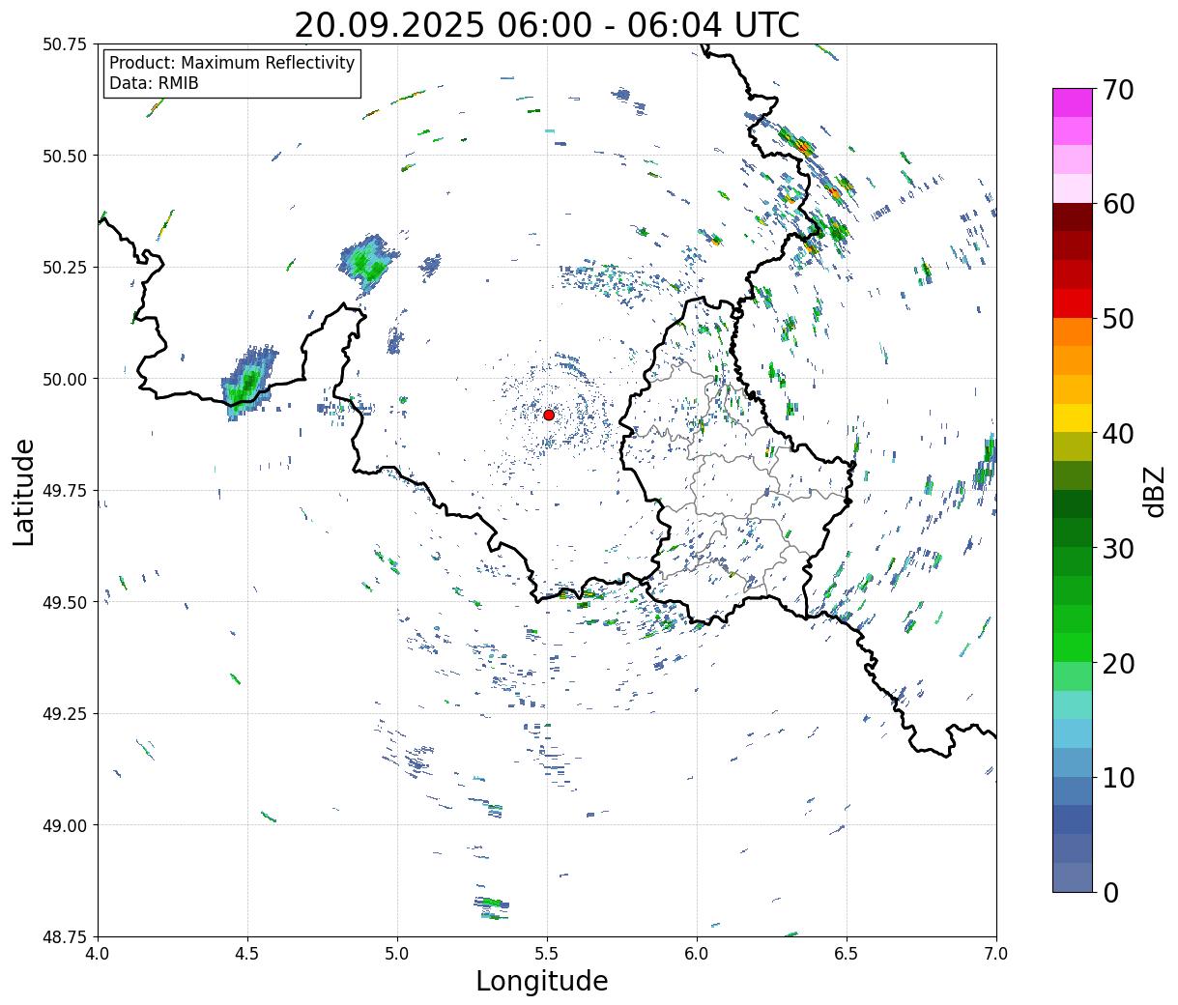This screenshot has width=1178, height=1005.
Task: Click the latitude tick label 49.75
Action: [65, 491]
